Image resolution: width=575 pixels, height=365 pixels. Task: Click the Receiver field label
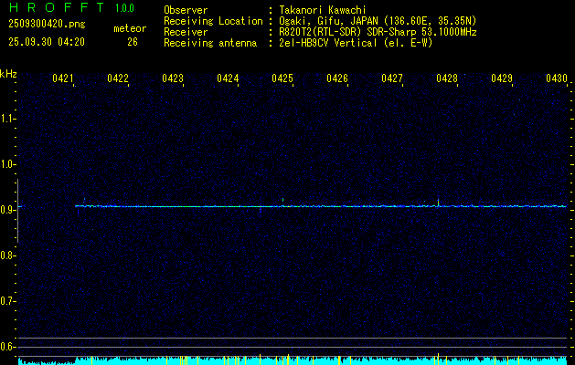point(186,32)
